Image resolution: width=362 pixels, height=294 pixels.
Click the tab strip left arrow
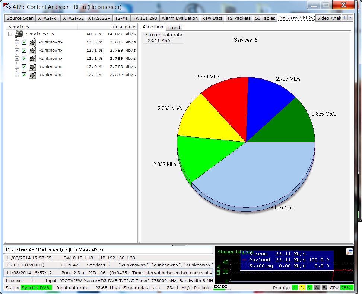(x=344, y=17)
